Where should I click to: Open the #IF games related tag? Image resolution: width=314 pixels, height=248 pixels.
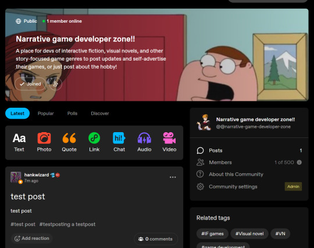coord(212,233)
